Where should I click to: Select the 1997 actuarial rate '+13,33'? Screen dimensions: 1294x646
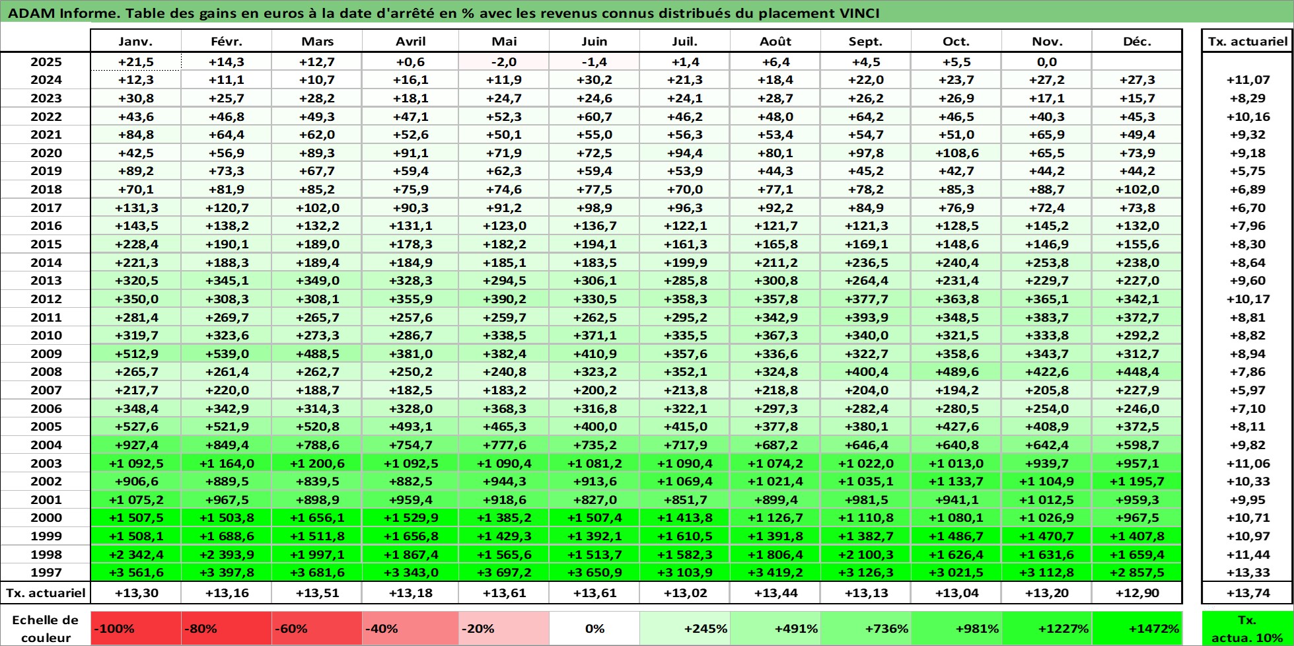pyautogui.click(x=1247, y=572)
